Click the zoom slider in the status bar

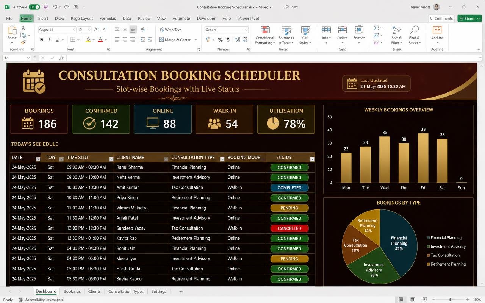pyautogui.click(x=450, y=300)
